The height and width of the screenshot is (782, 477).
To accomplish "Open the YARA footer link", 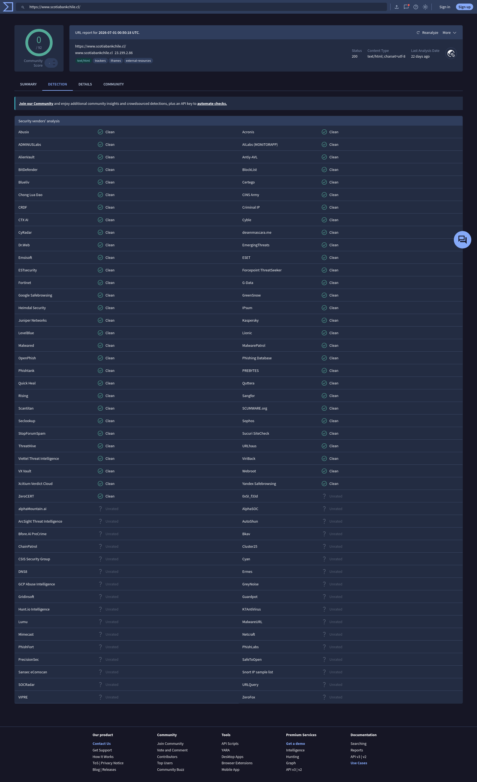I will pyautogui.click(x=225, y=750).
